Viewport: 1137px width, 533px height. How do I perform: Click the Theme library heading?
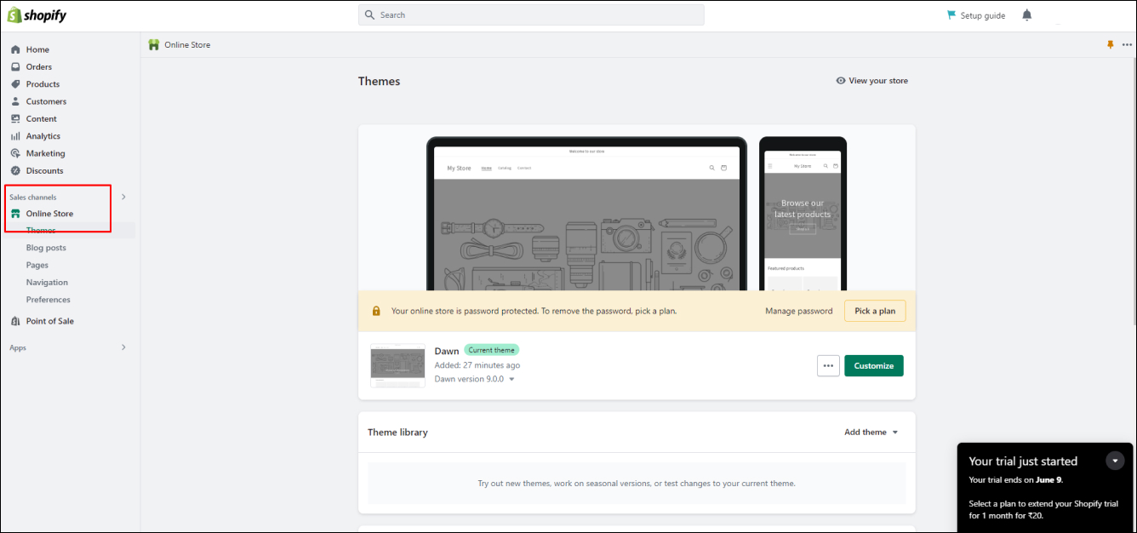click(397, 433)
